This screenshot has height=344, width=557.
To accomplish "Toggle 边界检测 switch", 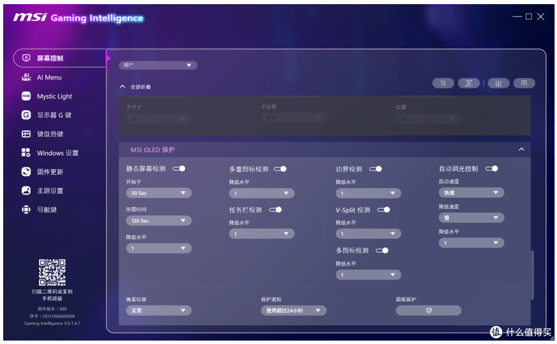I will tap(375, 169).
